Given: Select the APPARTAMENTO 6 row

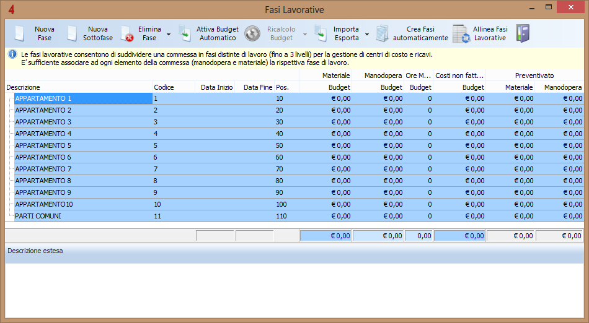Looking at the screenshot, I should [299, 157].
